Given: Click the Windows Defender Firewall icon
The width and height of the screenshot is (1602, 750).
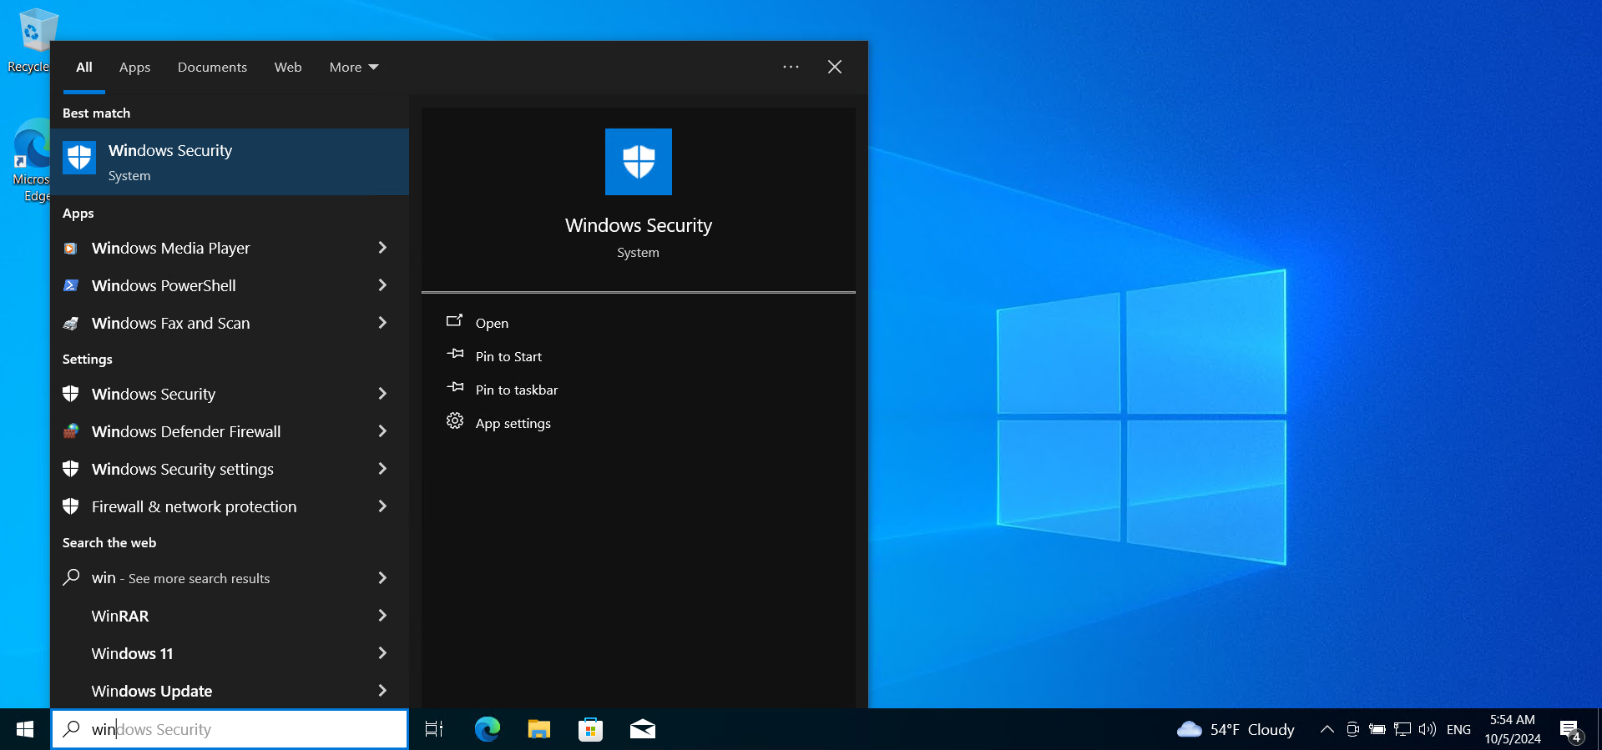Looking at the screenshot, I should (x=71, y=431).
